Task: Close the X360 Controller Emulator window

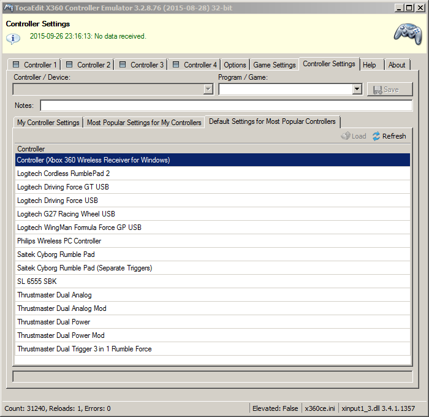Action: tap(420, 8)
